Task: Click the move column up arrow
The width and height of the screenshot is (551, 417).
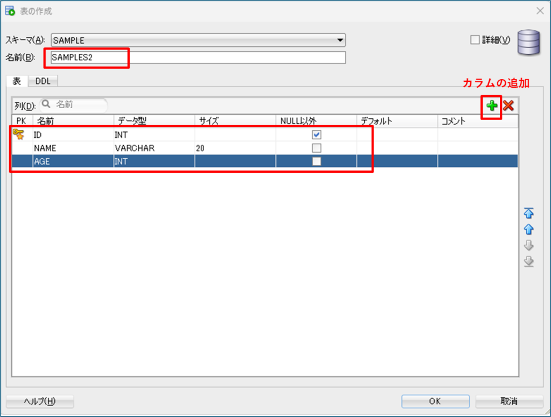Action: click(528, 229)
